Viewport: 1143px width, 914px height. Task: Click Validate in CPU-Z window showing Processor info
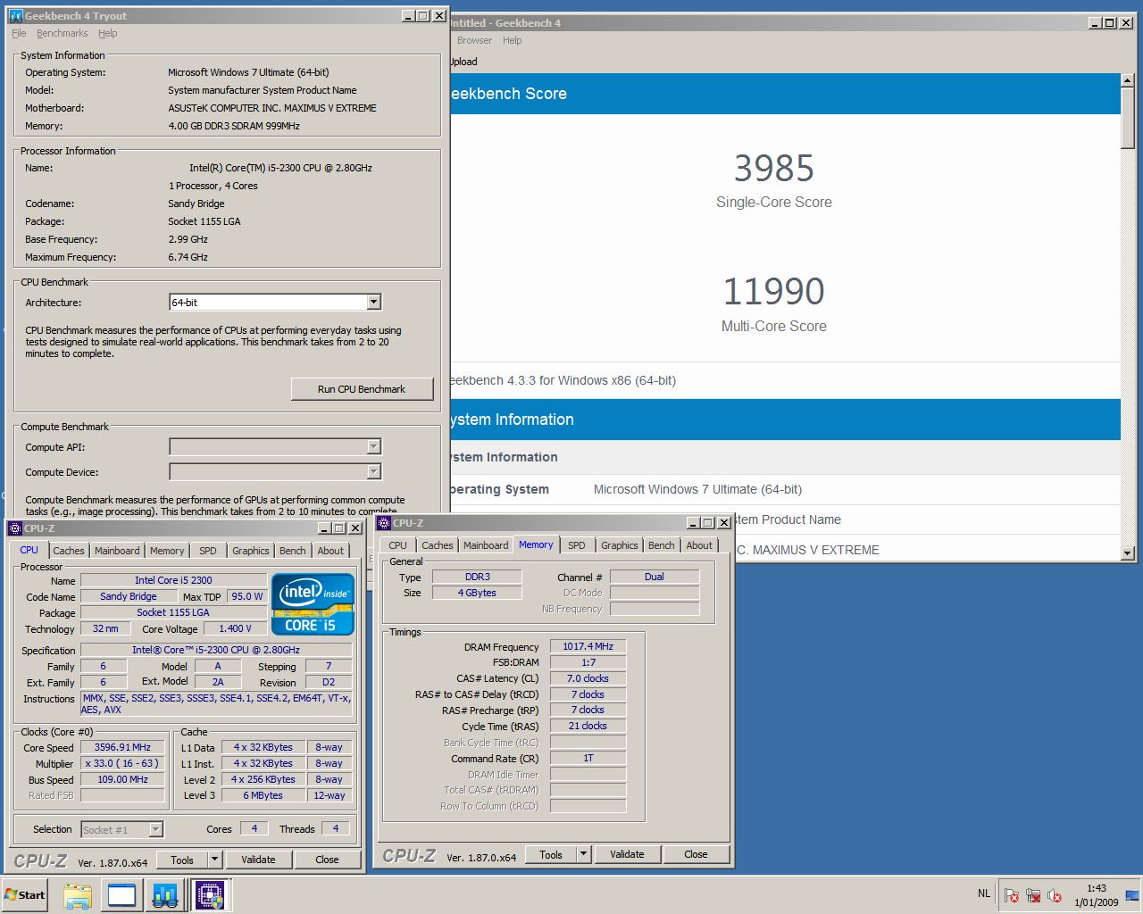(x=258, y=860)
